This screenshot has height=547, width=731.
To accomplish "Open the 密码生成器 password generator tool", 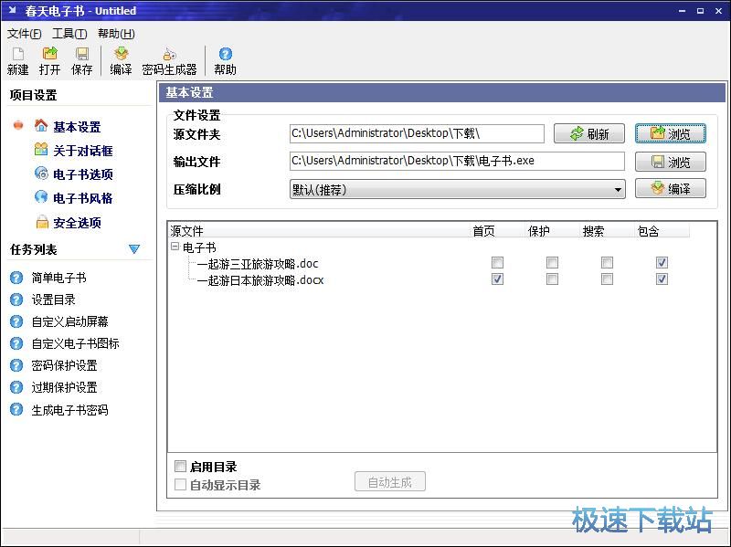I will [169, 61].
